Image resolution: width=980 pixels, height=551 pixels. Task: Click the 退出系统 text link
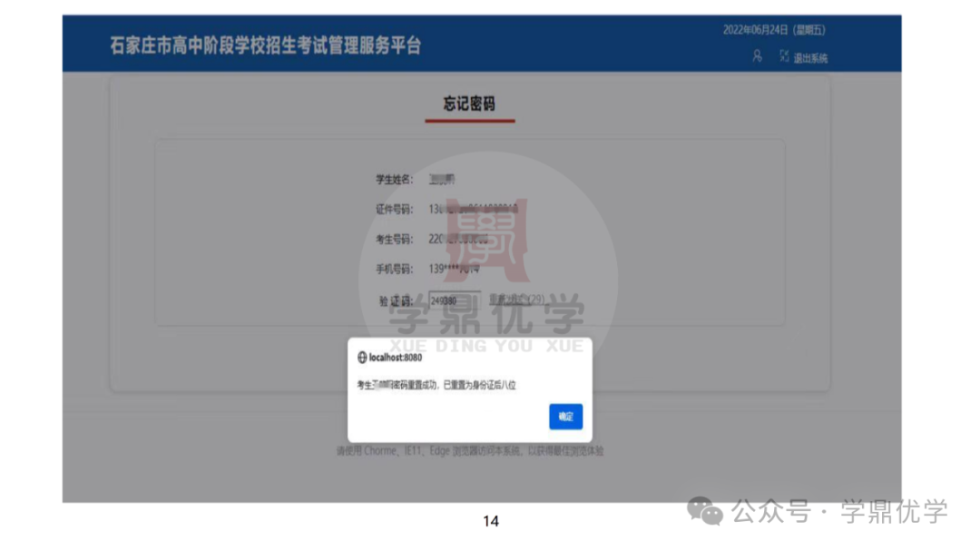[810, 58]
